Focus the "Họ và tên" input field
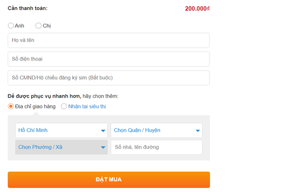 point(108,40)
